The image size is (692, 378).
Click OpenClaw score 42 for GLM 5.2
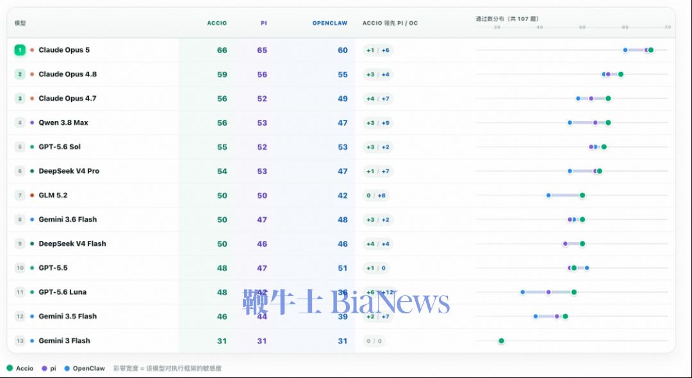click(343, 195)
